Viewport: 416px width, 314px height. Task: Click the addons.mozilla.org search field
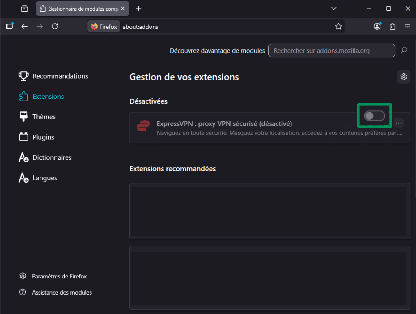pos(331,50)
